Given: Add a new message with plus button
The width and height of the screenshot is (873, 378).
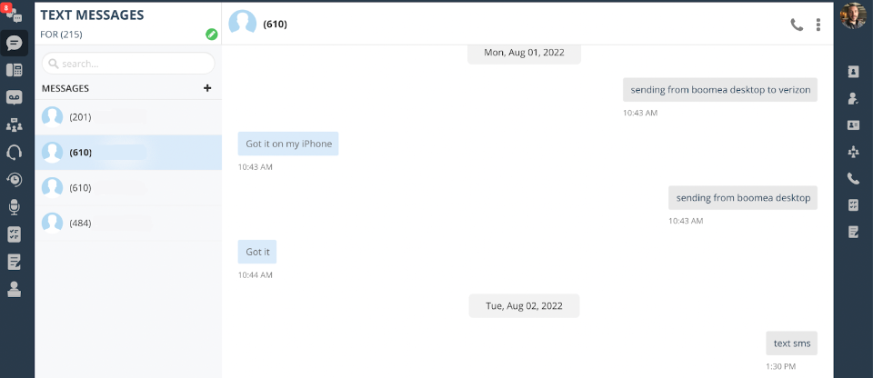Looking at the screenshot, I should click(x=207, y=88).
